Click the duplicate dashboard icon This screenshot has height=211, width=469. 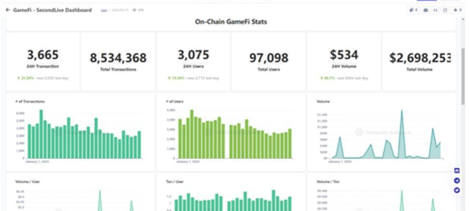412,10
